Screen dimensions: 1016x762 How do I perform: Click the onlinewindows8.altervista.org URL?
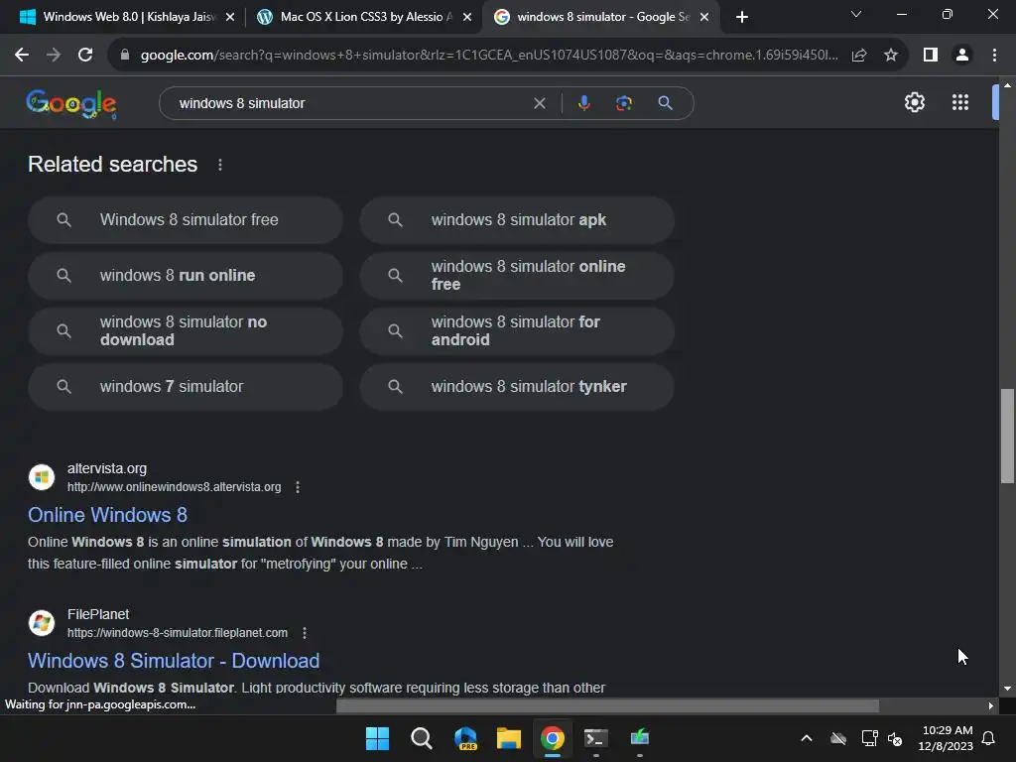(175, 487)
